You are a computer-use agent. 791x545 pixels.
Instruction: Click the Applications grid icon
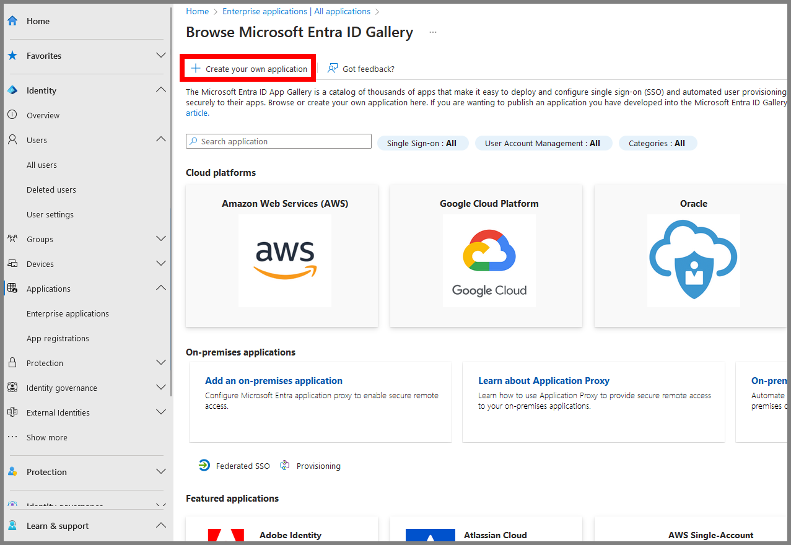[12, 289]
